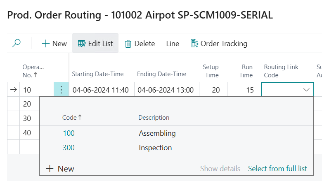Open the three-dot row menu for operation 10

coord(61,90)
